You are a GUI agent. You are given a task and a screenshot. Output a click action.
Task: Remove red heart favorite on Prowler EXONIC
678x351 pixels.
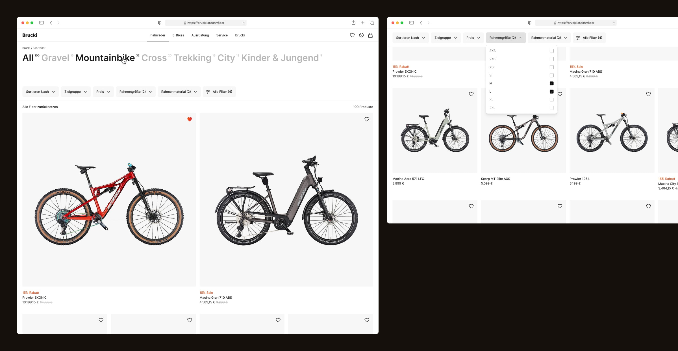point(190,119)
